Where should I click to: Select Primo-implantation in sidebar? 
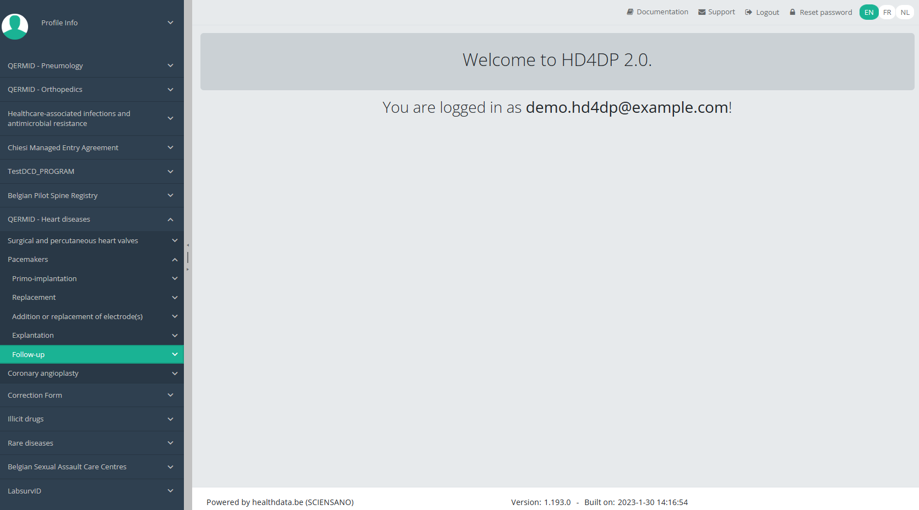coord(45,278)
